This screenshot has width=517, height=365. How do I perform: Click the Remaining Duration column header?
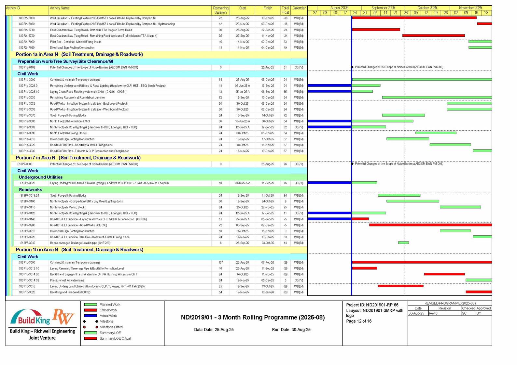pos(220,10)
